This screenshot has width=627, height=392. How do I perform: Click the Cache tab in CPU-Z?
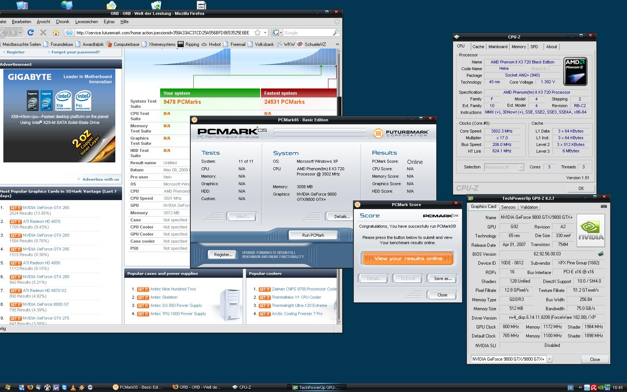click(478, 47)
